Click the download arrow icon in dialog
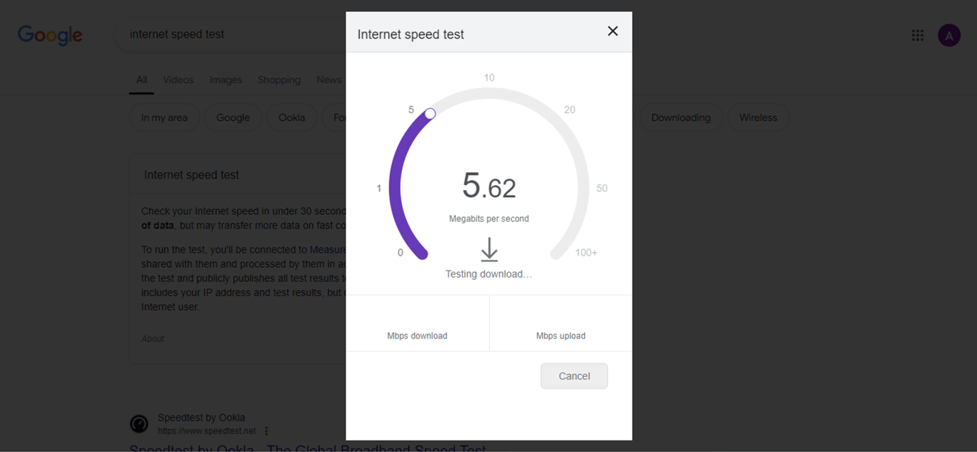The height and width of the screenshot is (452, 977). tap(489, 250)
